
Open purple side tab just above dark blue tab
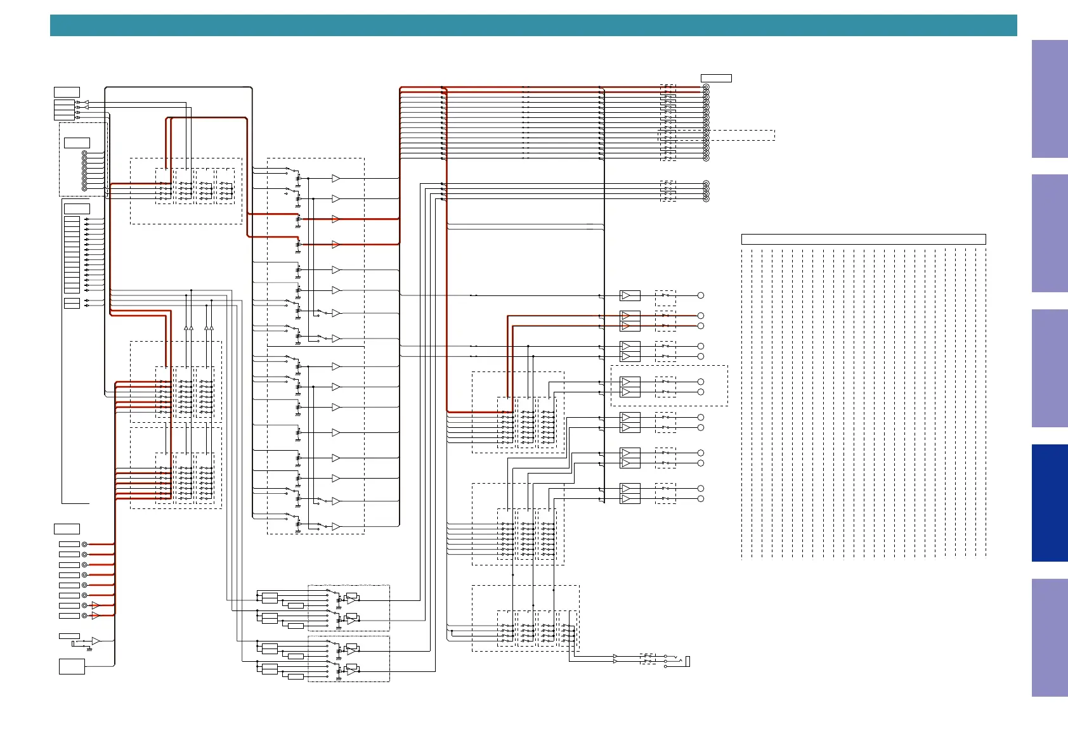pos(1050,368)
